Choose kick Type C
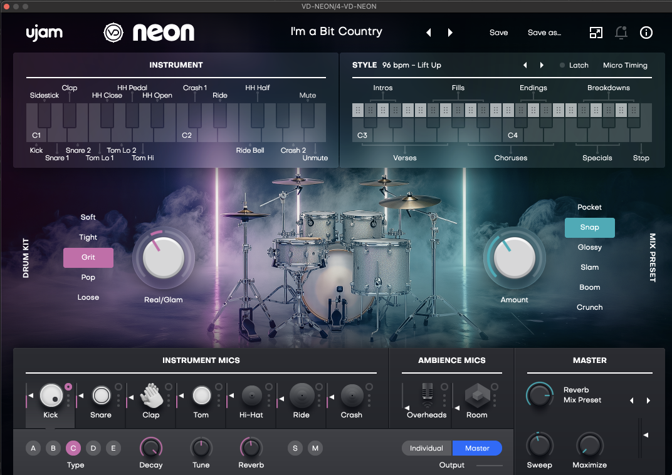 click(x=73, y=448)
